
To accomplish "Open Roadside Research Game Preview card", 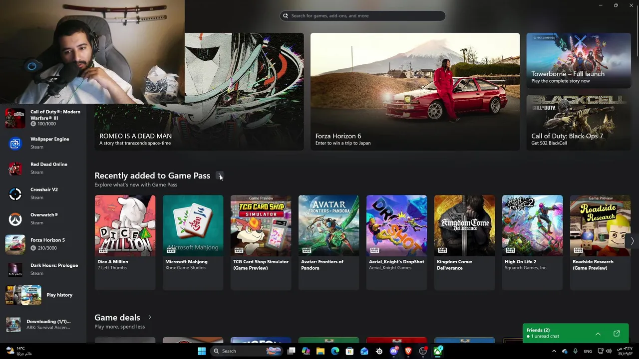I will pos(600,242).
